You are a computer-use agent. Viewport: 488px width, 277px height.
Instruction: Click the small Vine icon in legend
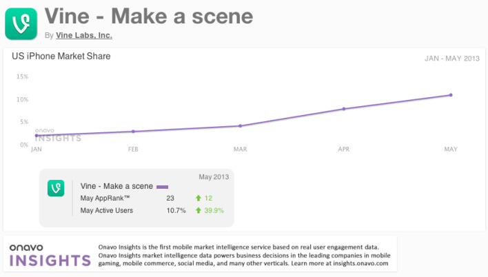[56, 188]
